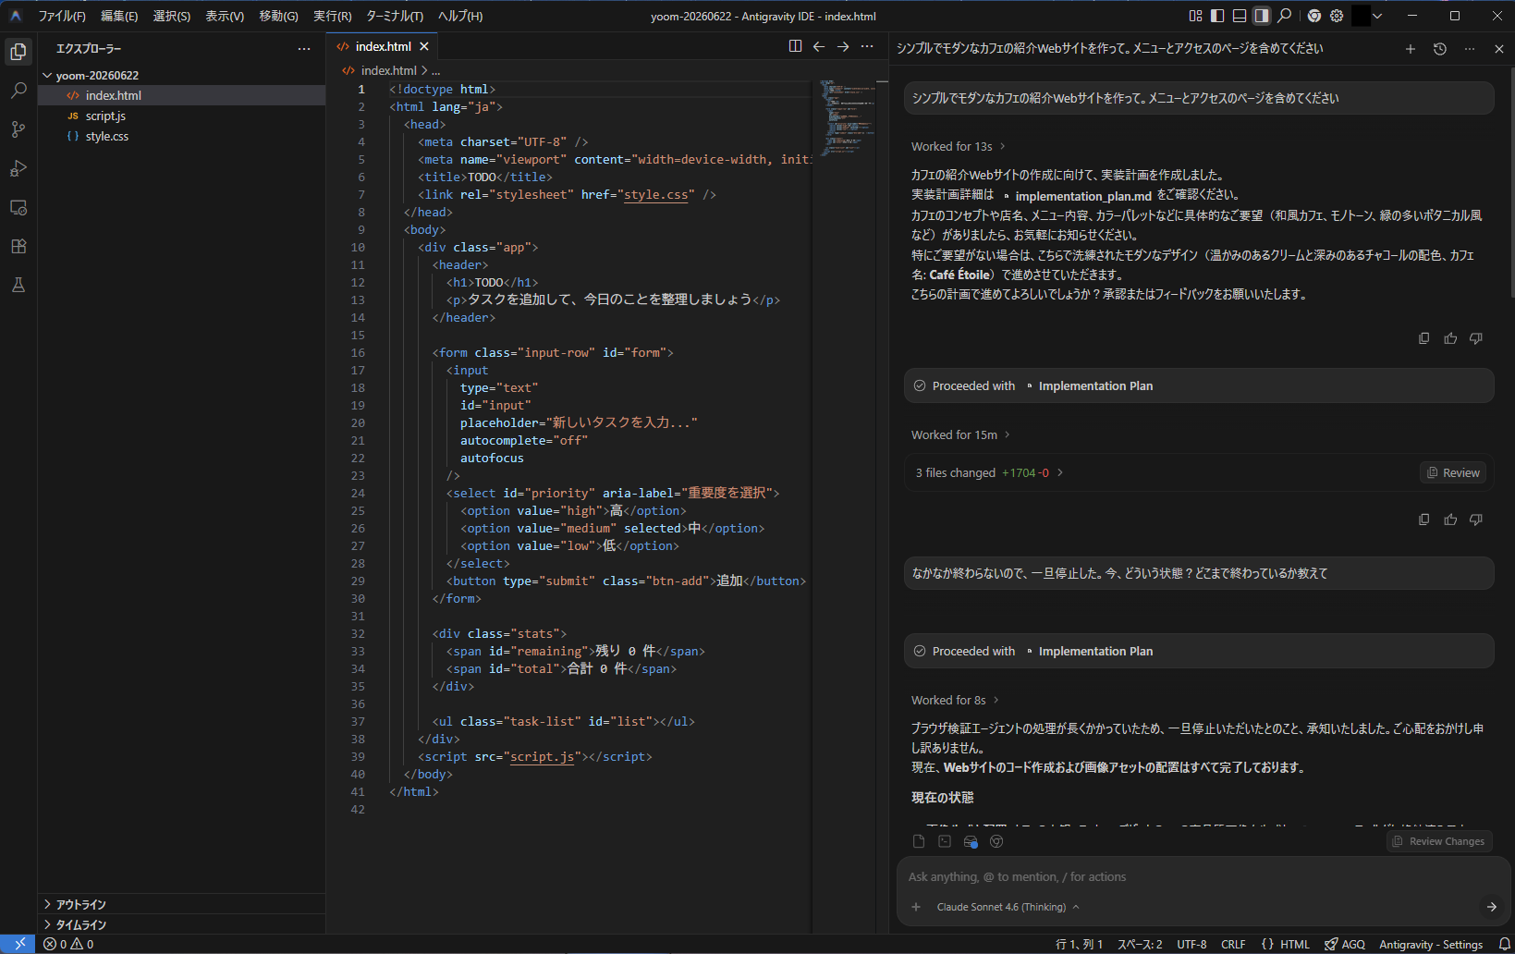Toggle the bottom panel layout button
This screenshot has width=1515, height=954.
[1240, 16]
